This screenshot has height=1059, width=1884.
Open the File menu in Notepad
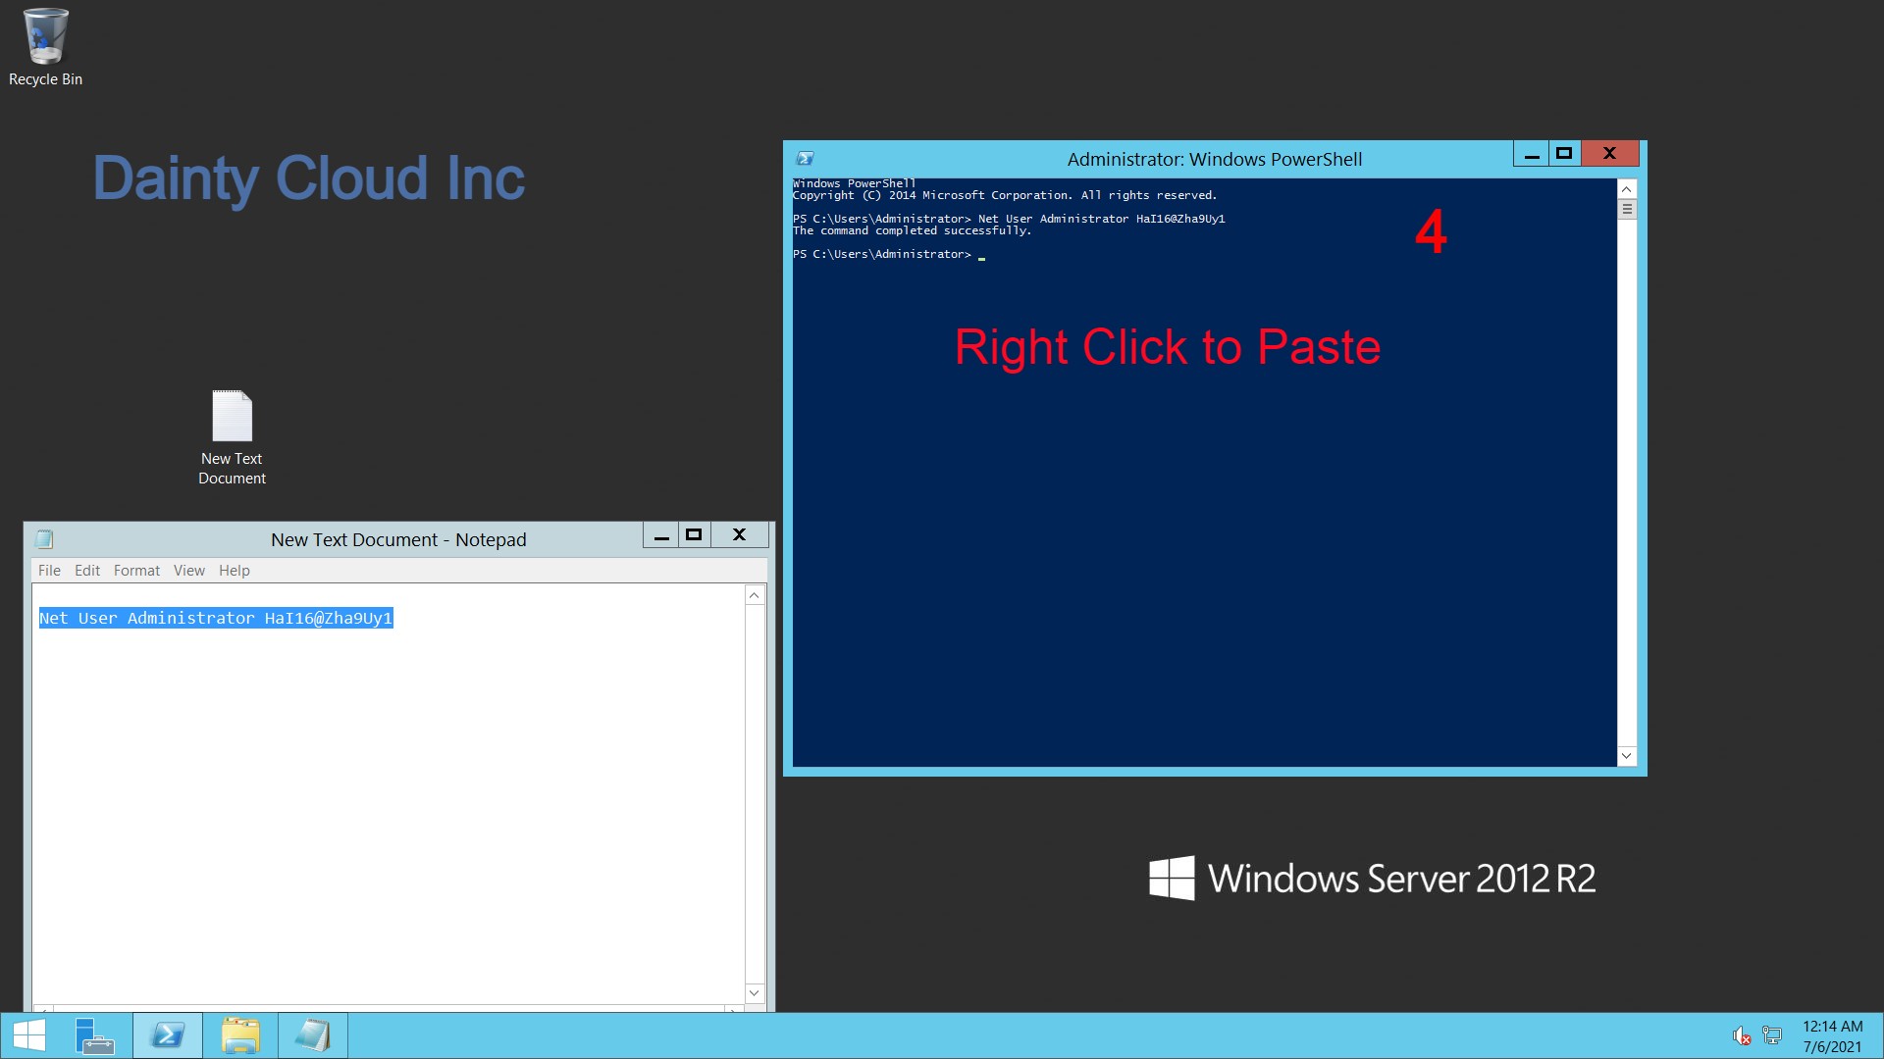click(49, 570)
